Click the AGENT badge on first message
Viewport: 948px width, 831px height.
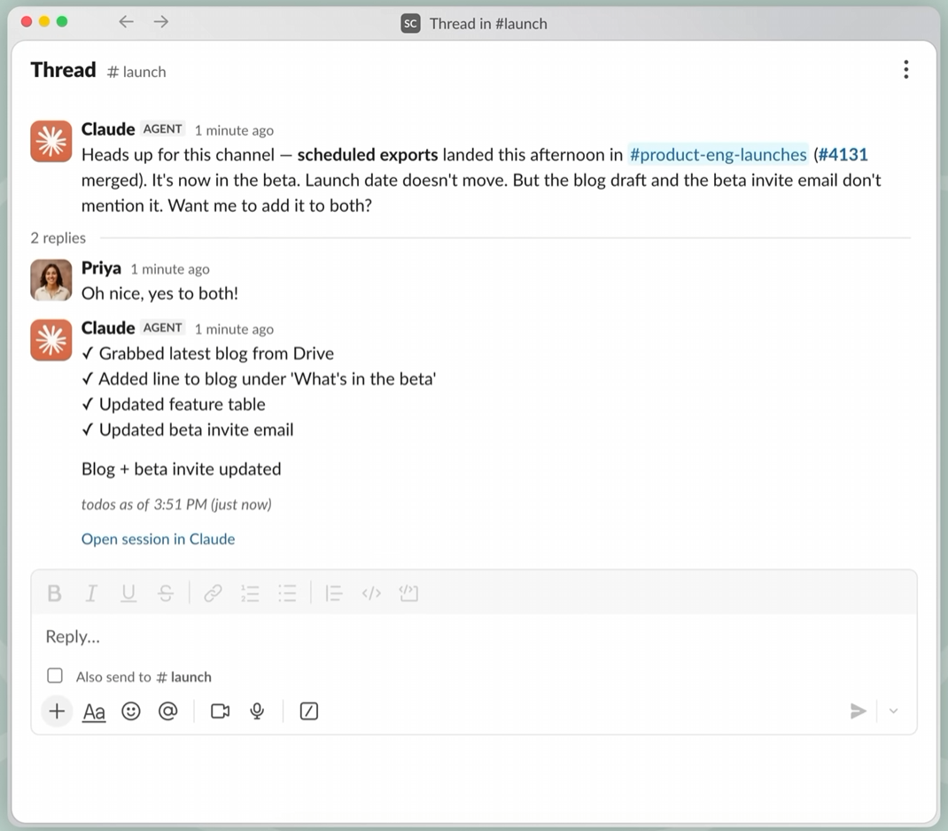[x=163, y=128]
